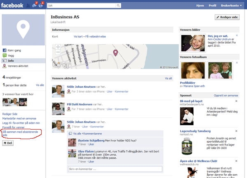The width and height of the screenshot is (247, 178).
Task: Open friend requests icon in top bar
Action: coord(28,6)
